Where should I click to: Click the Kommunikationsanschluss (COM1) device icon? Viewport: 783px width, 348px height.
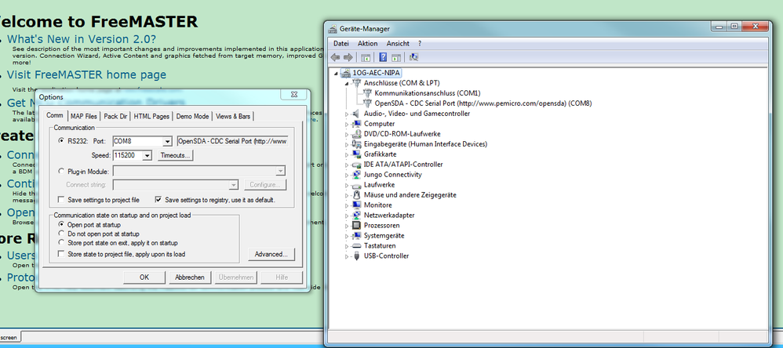tap(367, 92)
